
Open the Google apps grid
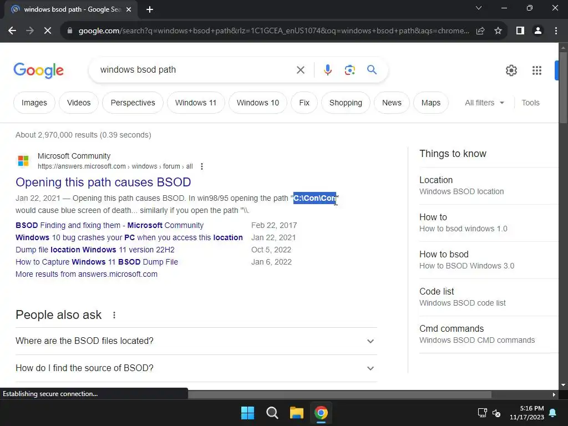(537, 70)
